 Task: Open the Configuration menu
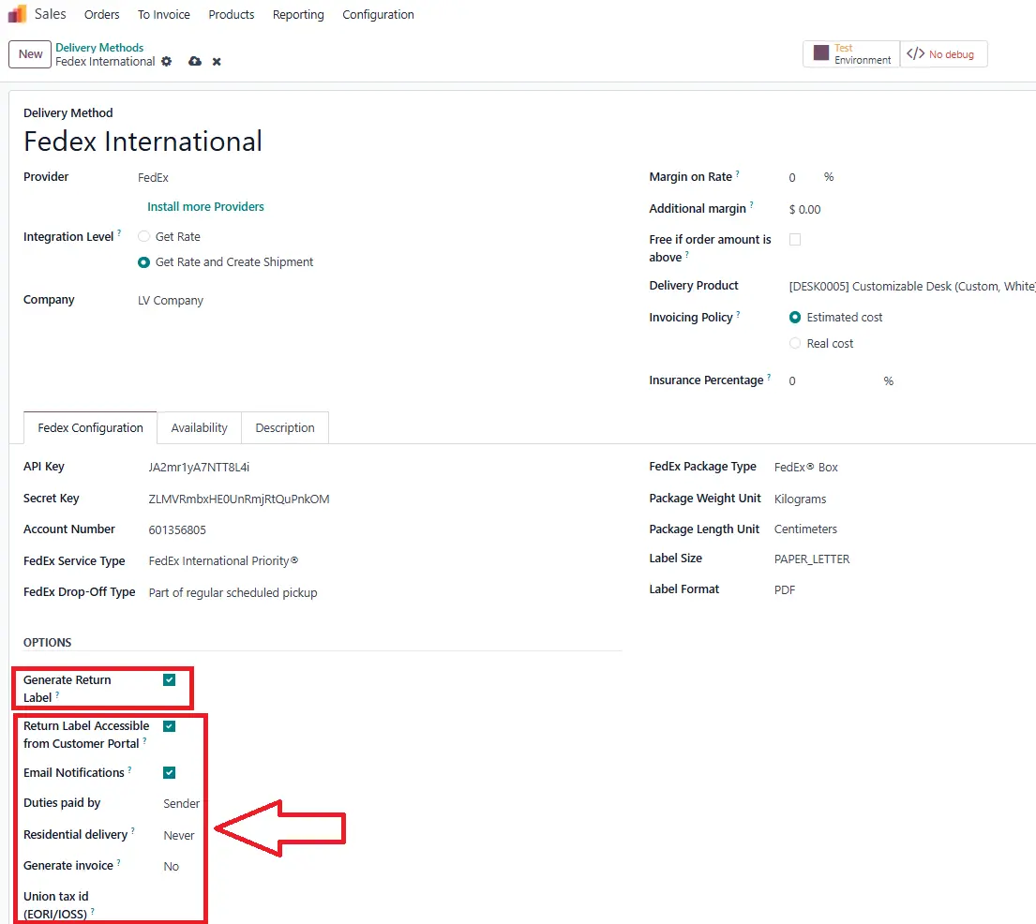click(x=378, y=15)
